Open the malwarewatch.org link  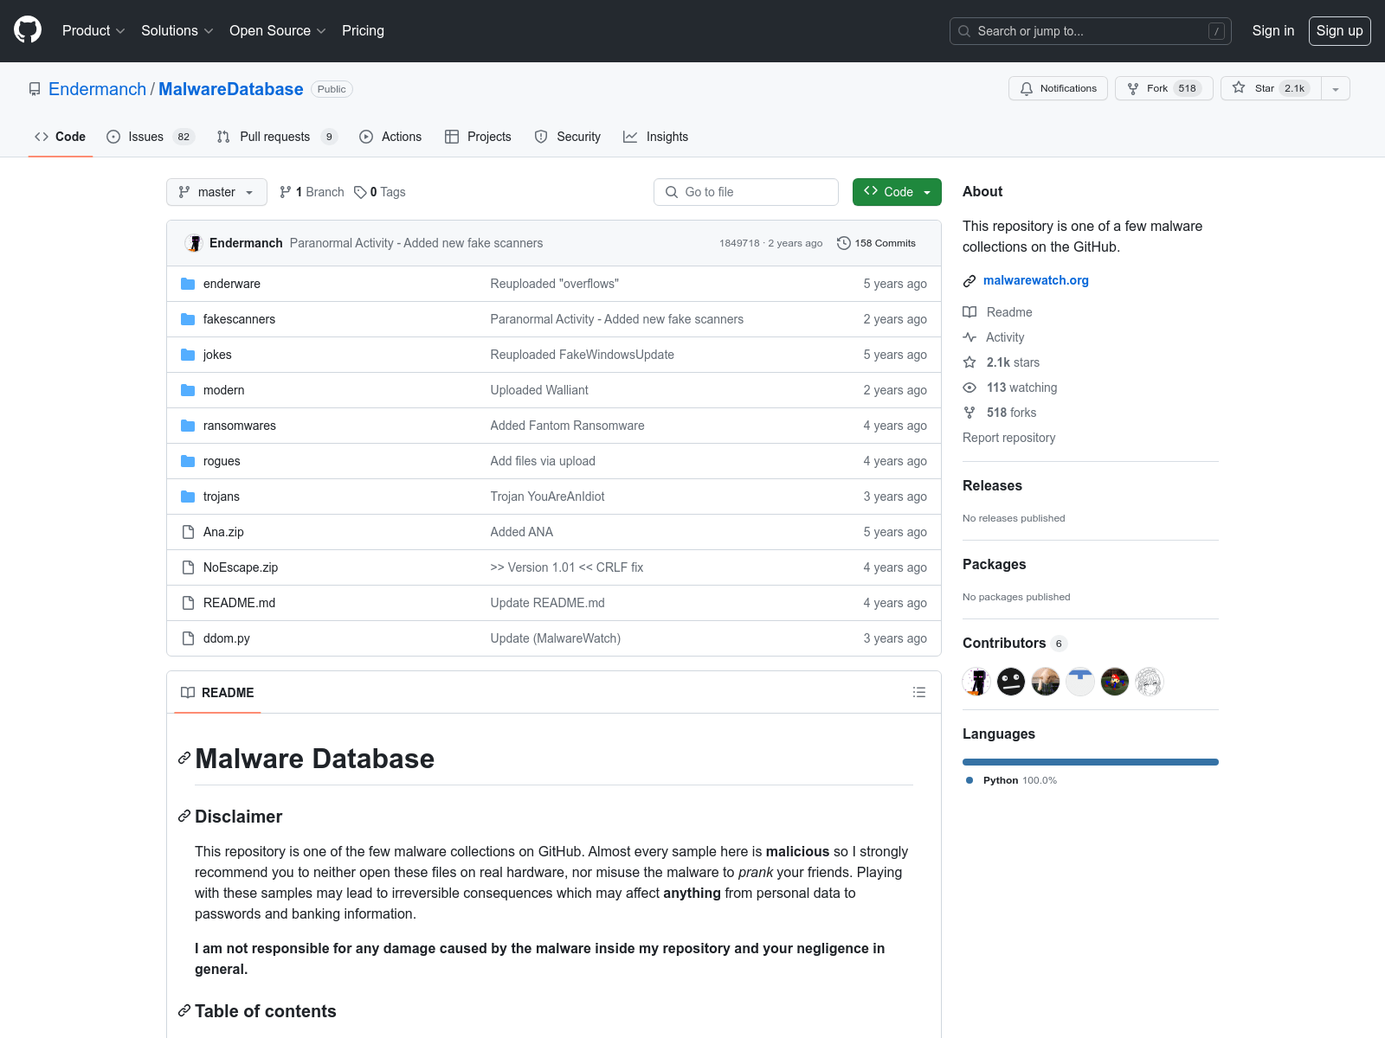(x=1035, y=280)
